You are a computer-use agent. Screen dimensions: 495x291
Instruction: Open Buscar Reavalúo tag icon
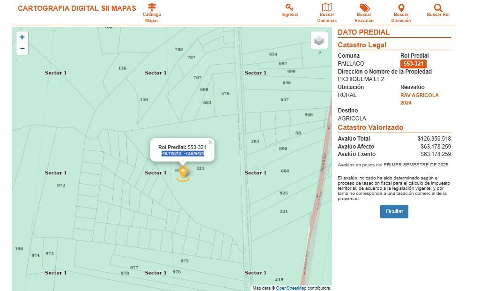tap(364, 7)
